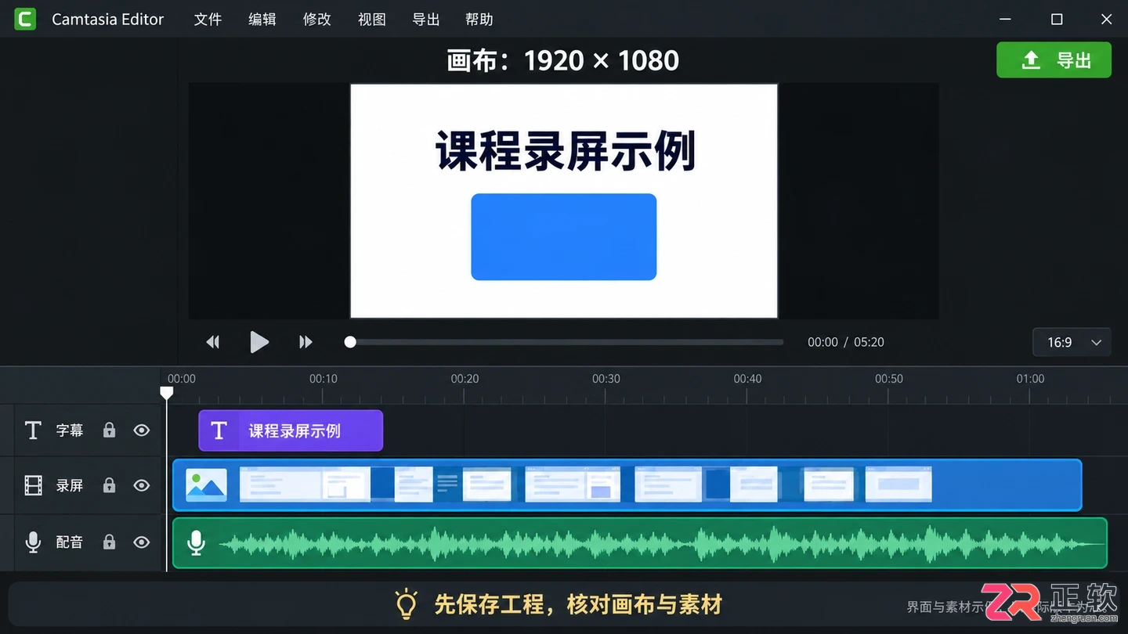Viewport: 1128px width, 634px height.
Task: Click the 00:30 mark on timeline ruler
Action: 606,379
